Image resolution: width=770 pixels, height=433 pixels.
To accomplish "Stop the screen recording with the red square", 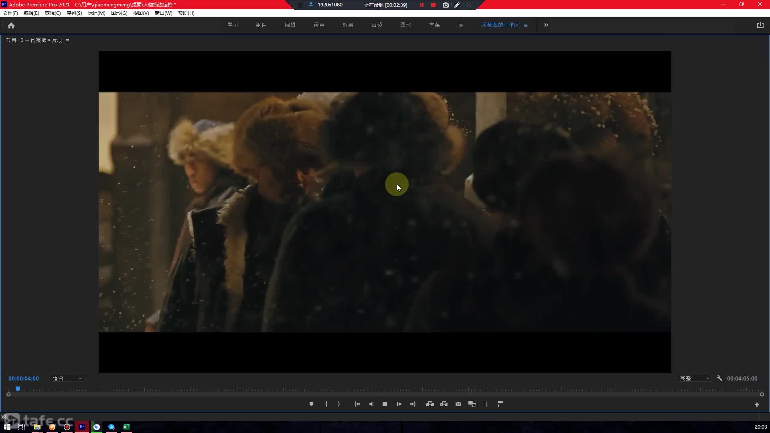I will 433,5.
